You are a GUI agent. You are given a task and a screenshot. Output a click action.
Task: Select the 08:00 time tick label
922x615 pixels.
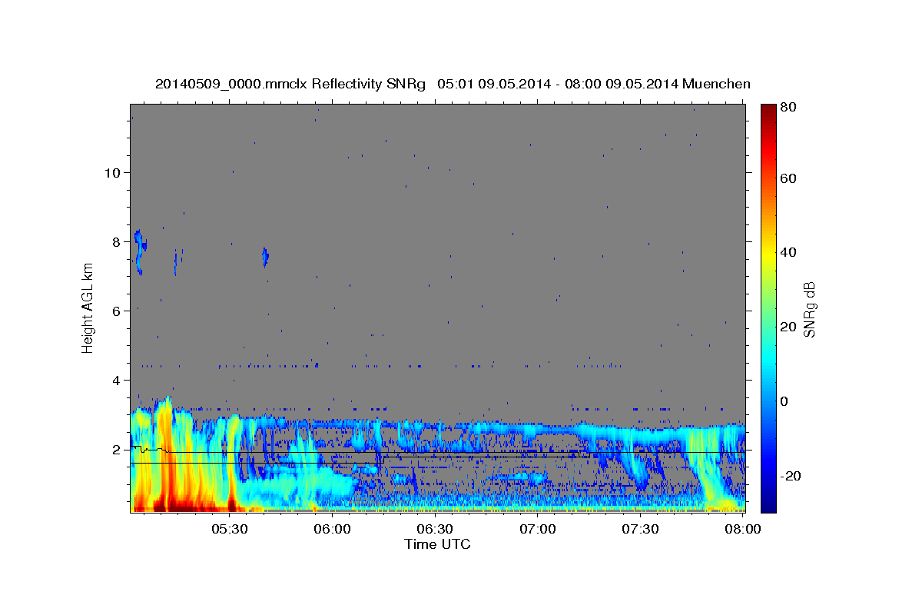coord(743,529)
